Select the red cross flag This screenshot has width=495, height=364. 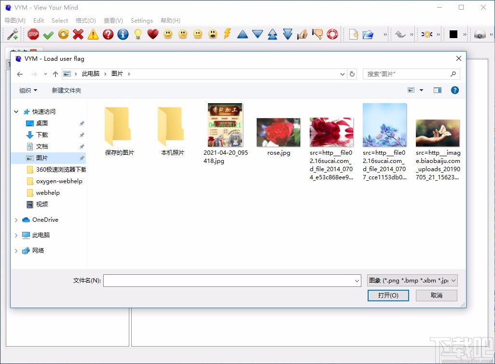point(78,34)
